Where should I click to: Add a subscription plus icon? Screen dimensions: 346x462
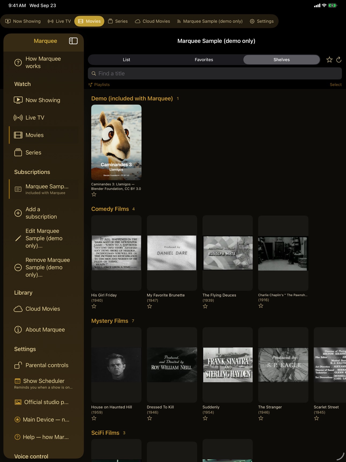coord(18,213)
